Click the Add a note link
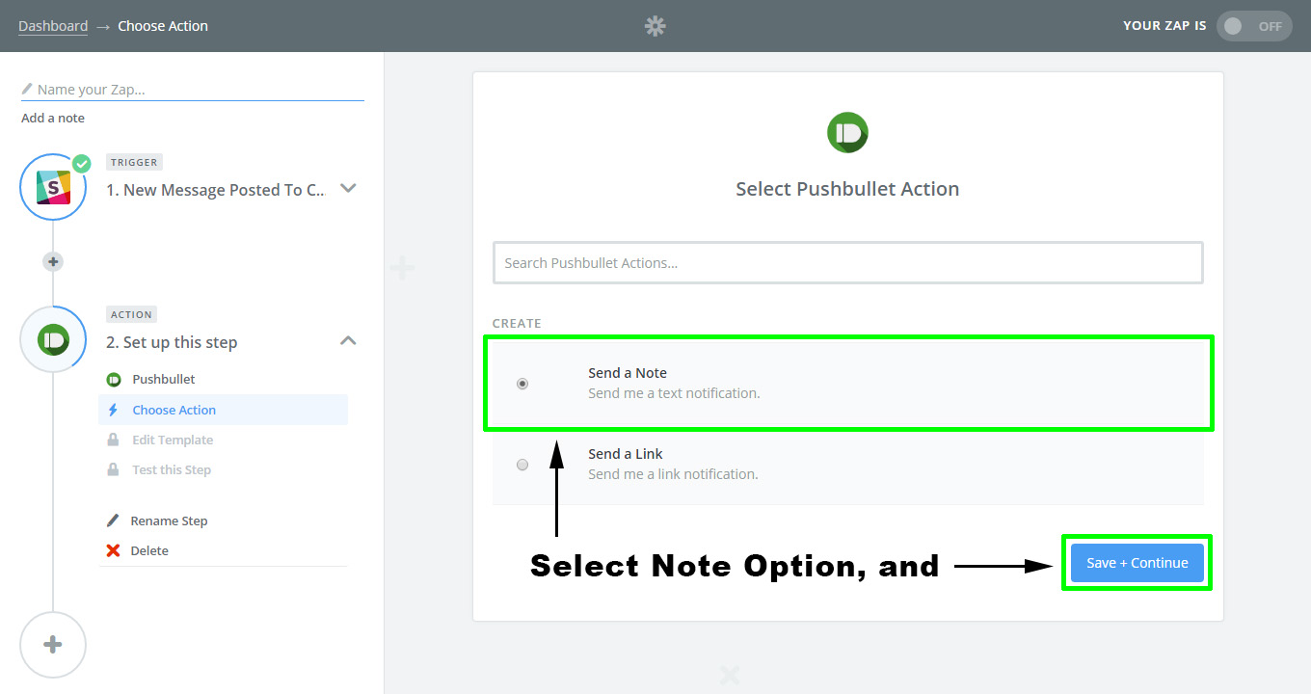Viewport: 1311px width, 694px height. [53, 118]
